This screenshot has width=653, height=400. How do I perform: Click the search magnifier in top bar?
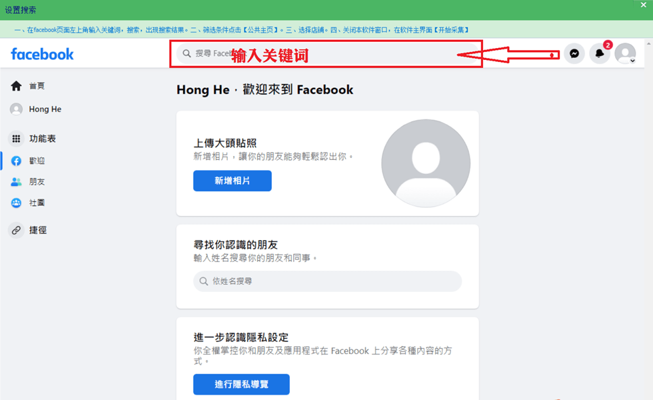187,53
